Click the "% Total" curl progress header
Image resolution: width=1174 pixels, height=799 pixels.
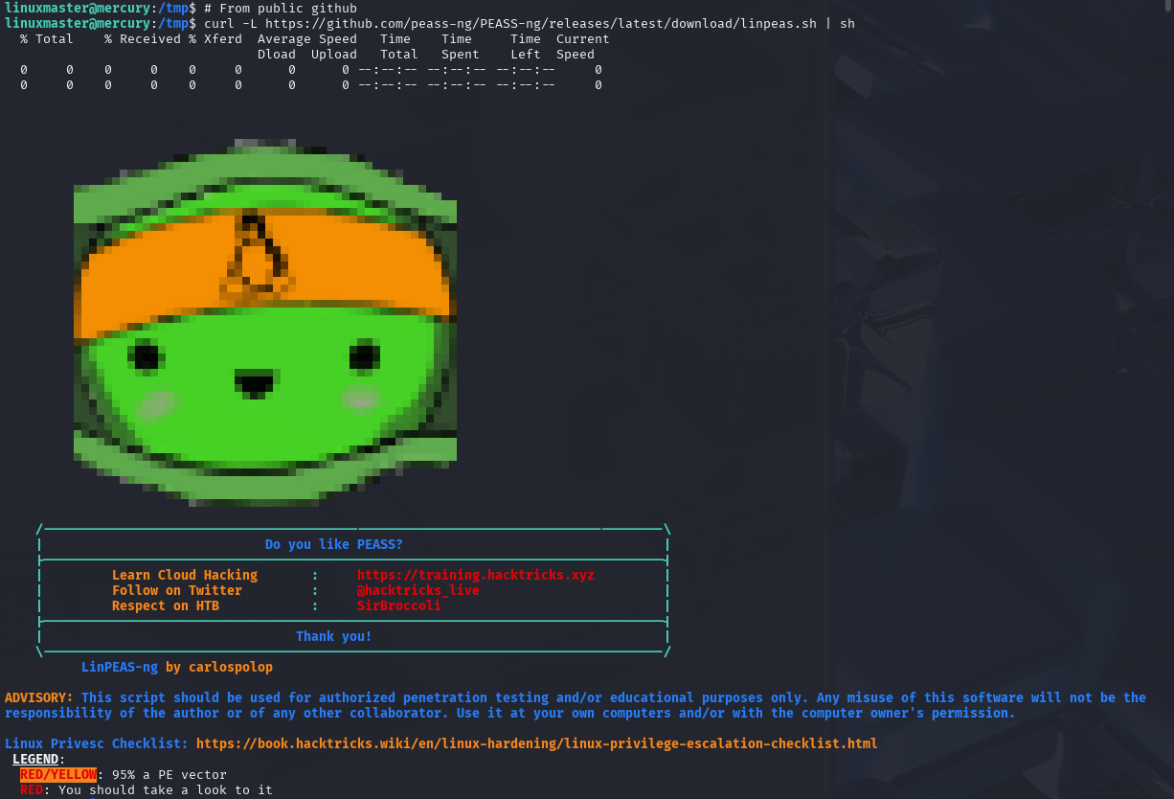click(x=47, y=39)
